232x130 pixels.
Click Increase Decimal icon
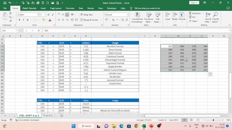tap(123, 20)
